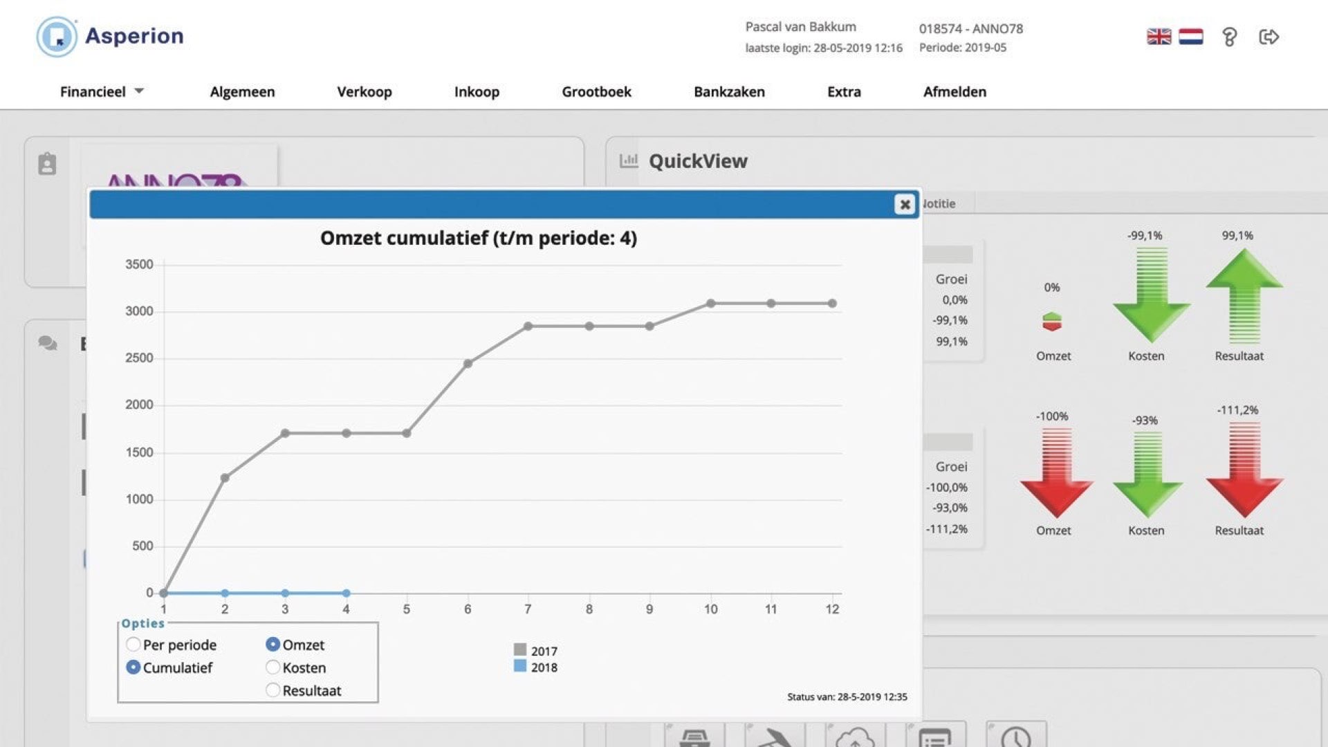Click the 2018 blue legend swatch
The width and height of the screenshot is (1328, 747).
520,667
